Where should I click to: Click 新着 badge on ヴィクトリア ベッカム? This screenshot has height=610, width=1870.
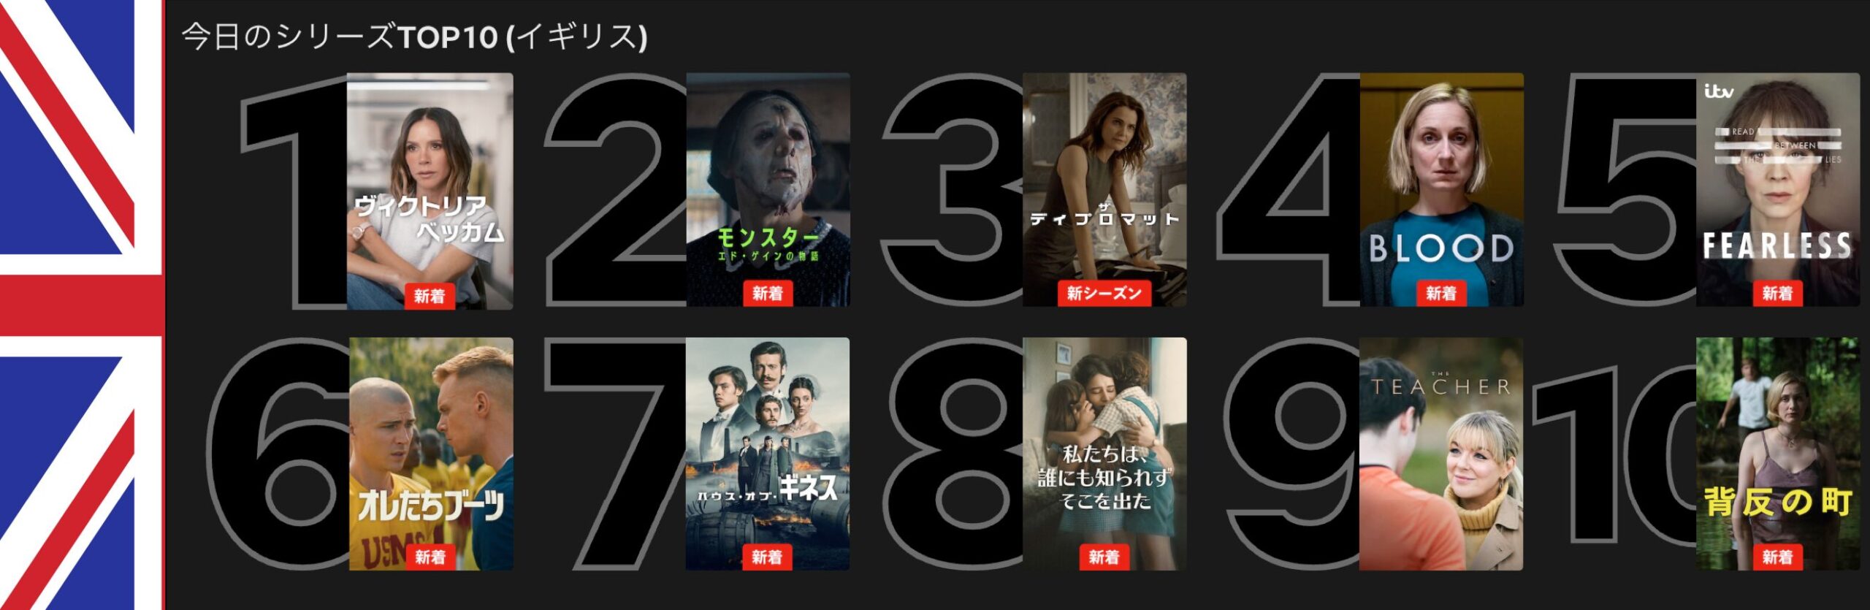[430, 296]
